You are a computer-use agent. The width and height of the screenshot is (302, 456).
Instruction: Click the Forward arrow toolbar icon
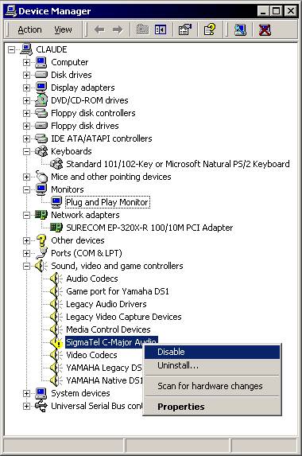[x=118, y=29]
